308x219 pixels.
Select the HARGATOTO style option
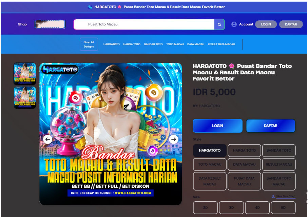(210, 150)
